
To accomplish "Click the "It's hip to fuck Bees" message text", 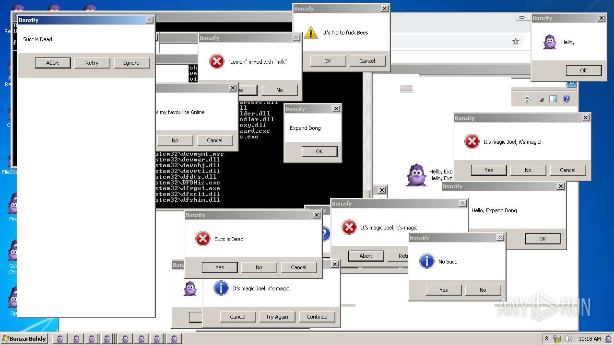I will [345, 33].
